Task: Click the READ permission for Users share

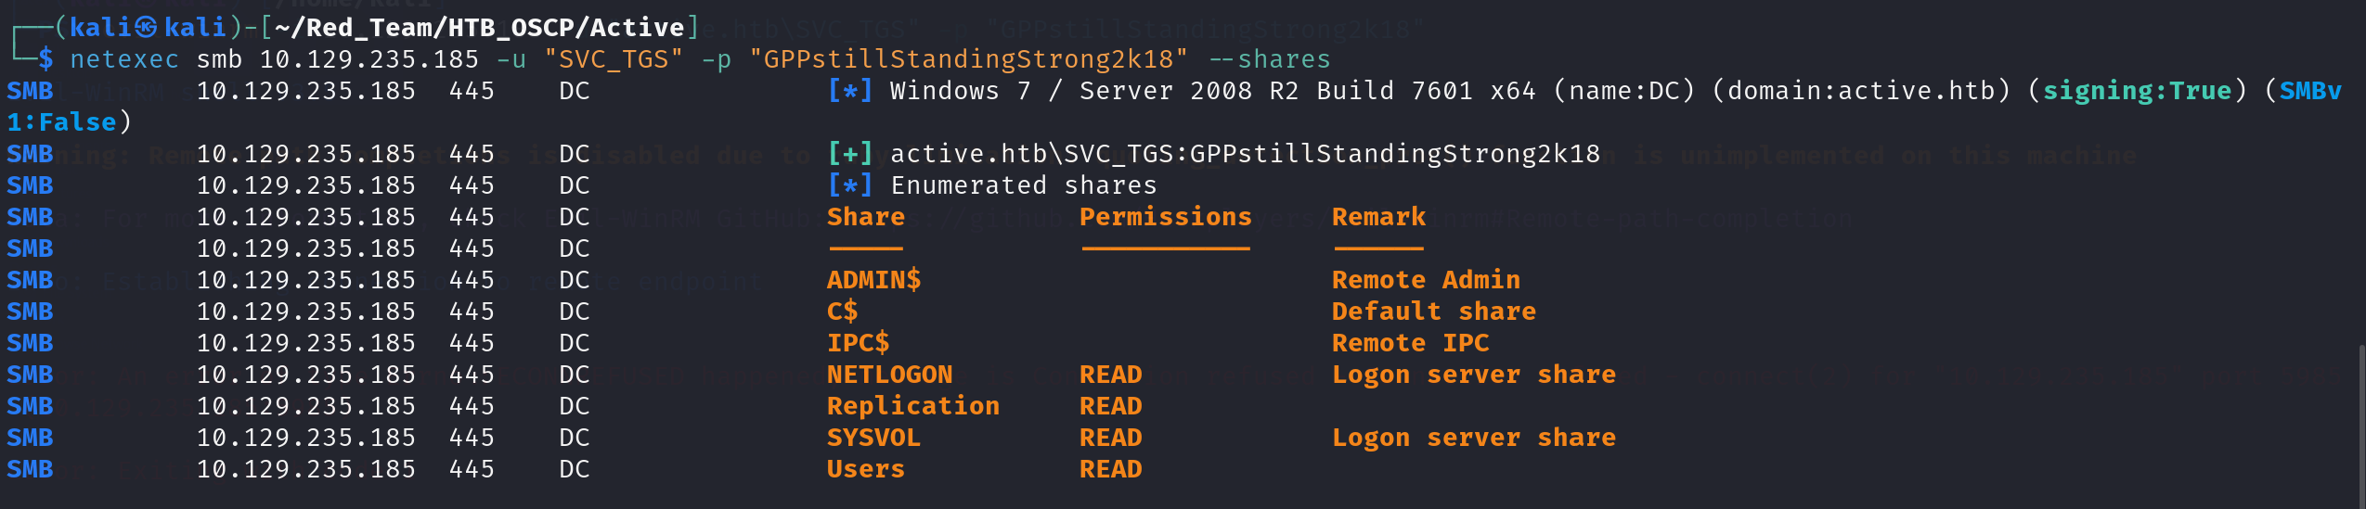Action: click(x=1110, y=469)
